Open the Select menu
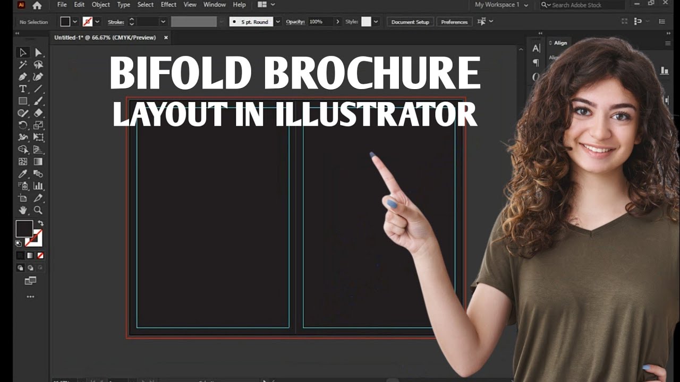Image resolution: width=680 pixels, height=382 pixels. (x=146, y=4)
